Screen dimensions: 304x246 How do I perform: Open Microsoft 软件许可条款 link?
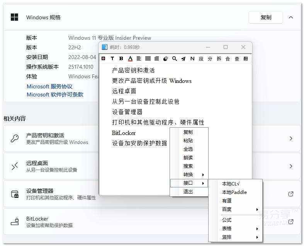(55, 94)
